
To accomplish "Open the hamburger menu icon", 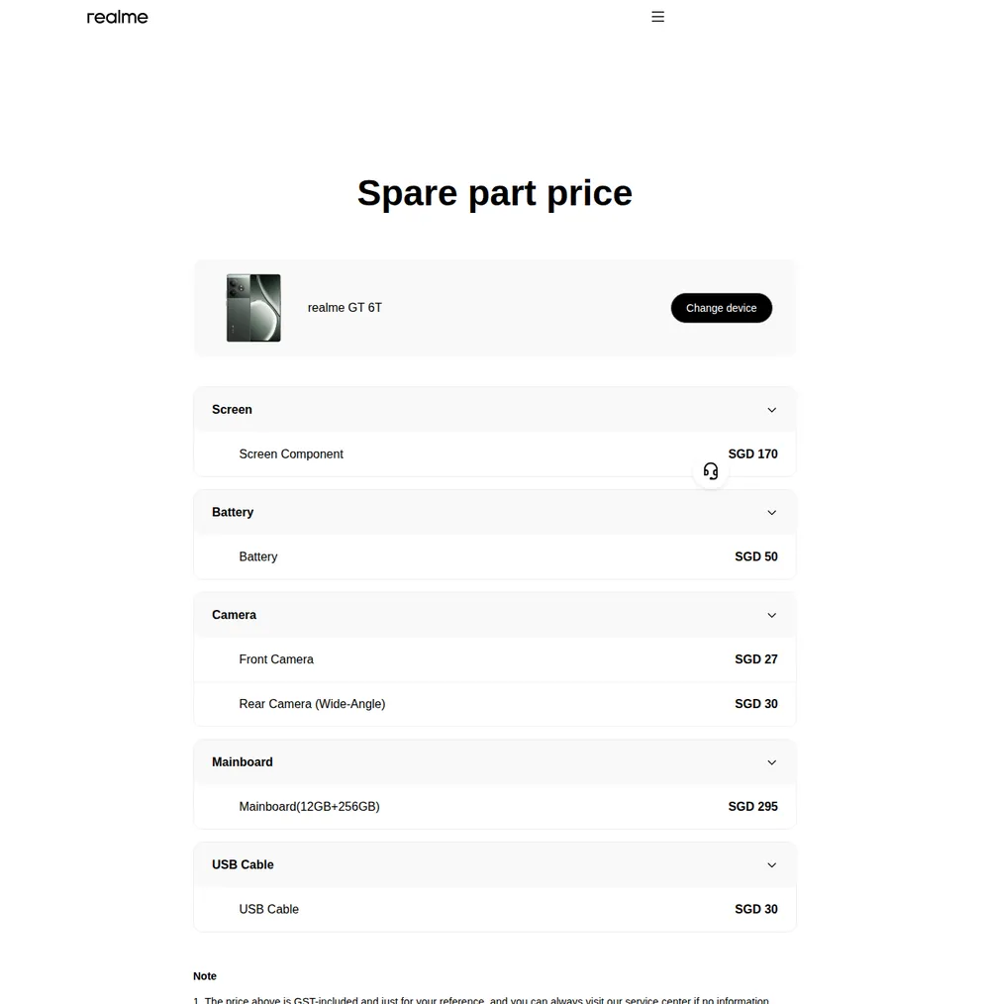I will 657,17.
